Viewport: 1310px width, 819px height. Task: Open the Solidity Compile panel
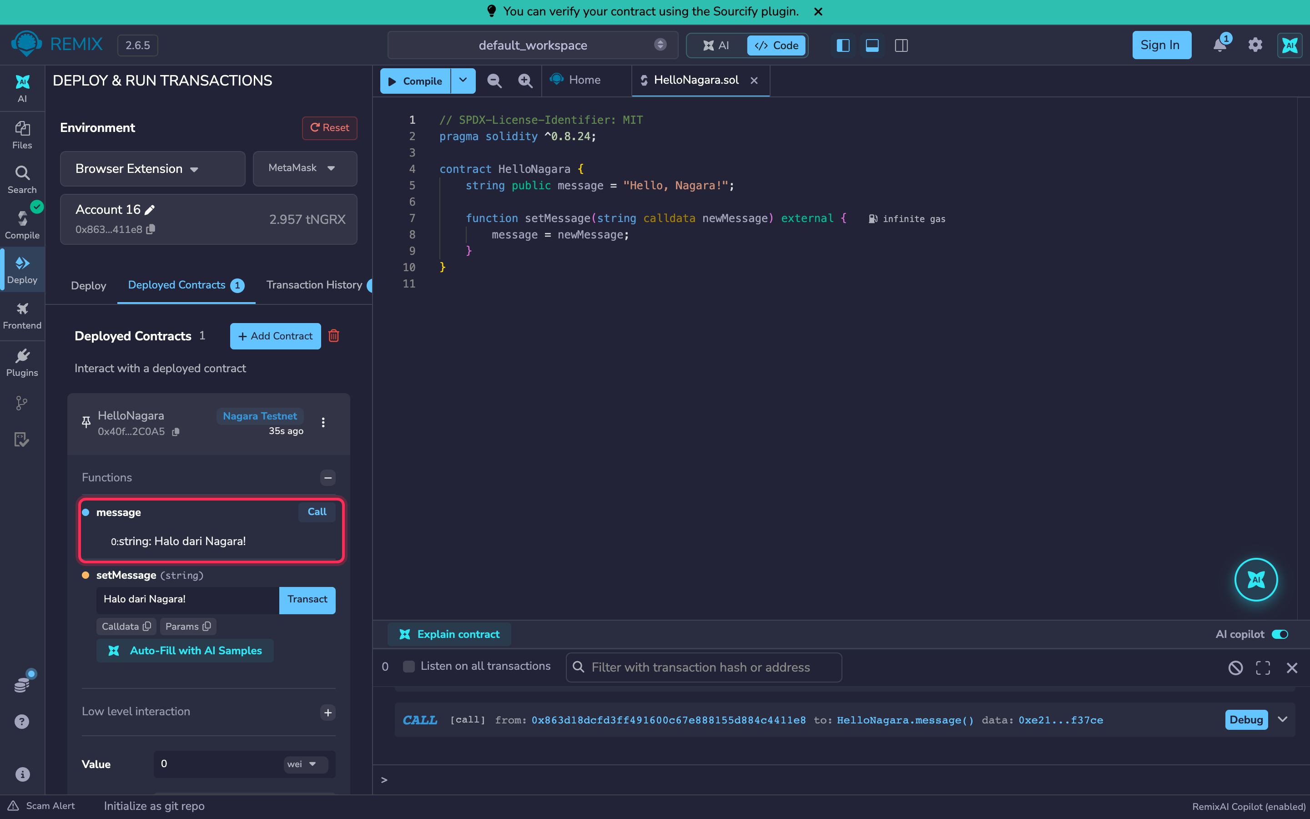[22, 225]
